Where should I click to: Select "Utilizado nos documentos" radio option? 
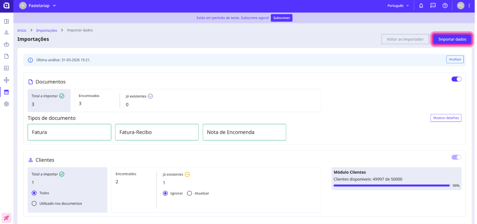pyautogui.click(x=34, y=203)
